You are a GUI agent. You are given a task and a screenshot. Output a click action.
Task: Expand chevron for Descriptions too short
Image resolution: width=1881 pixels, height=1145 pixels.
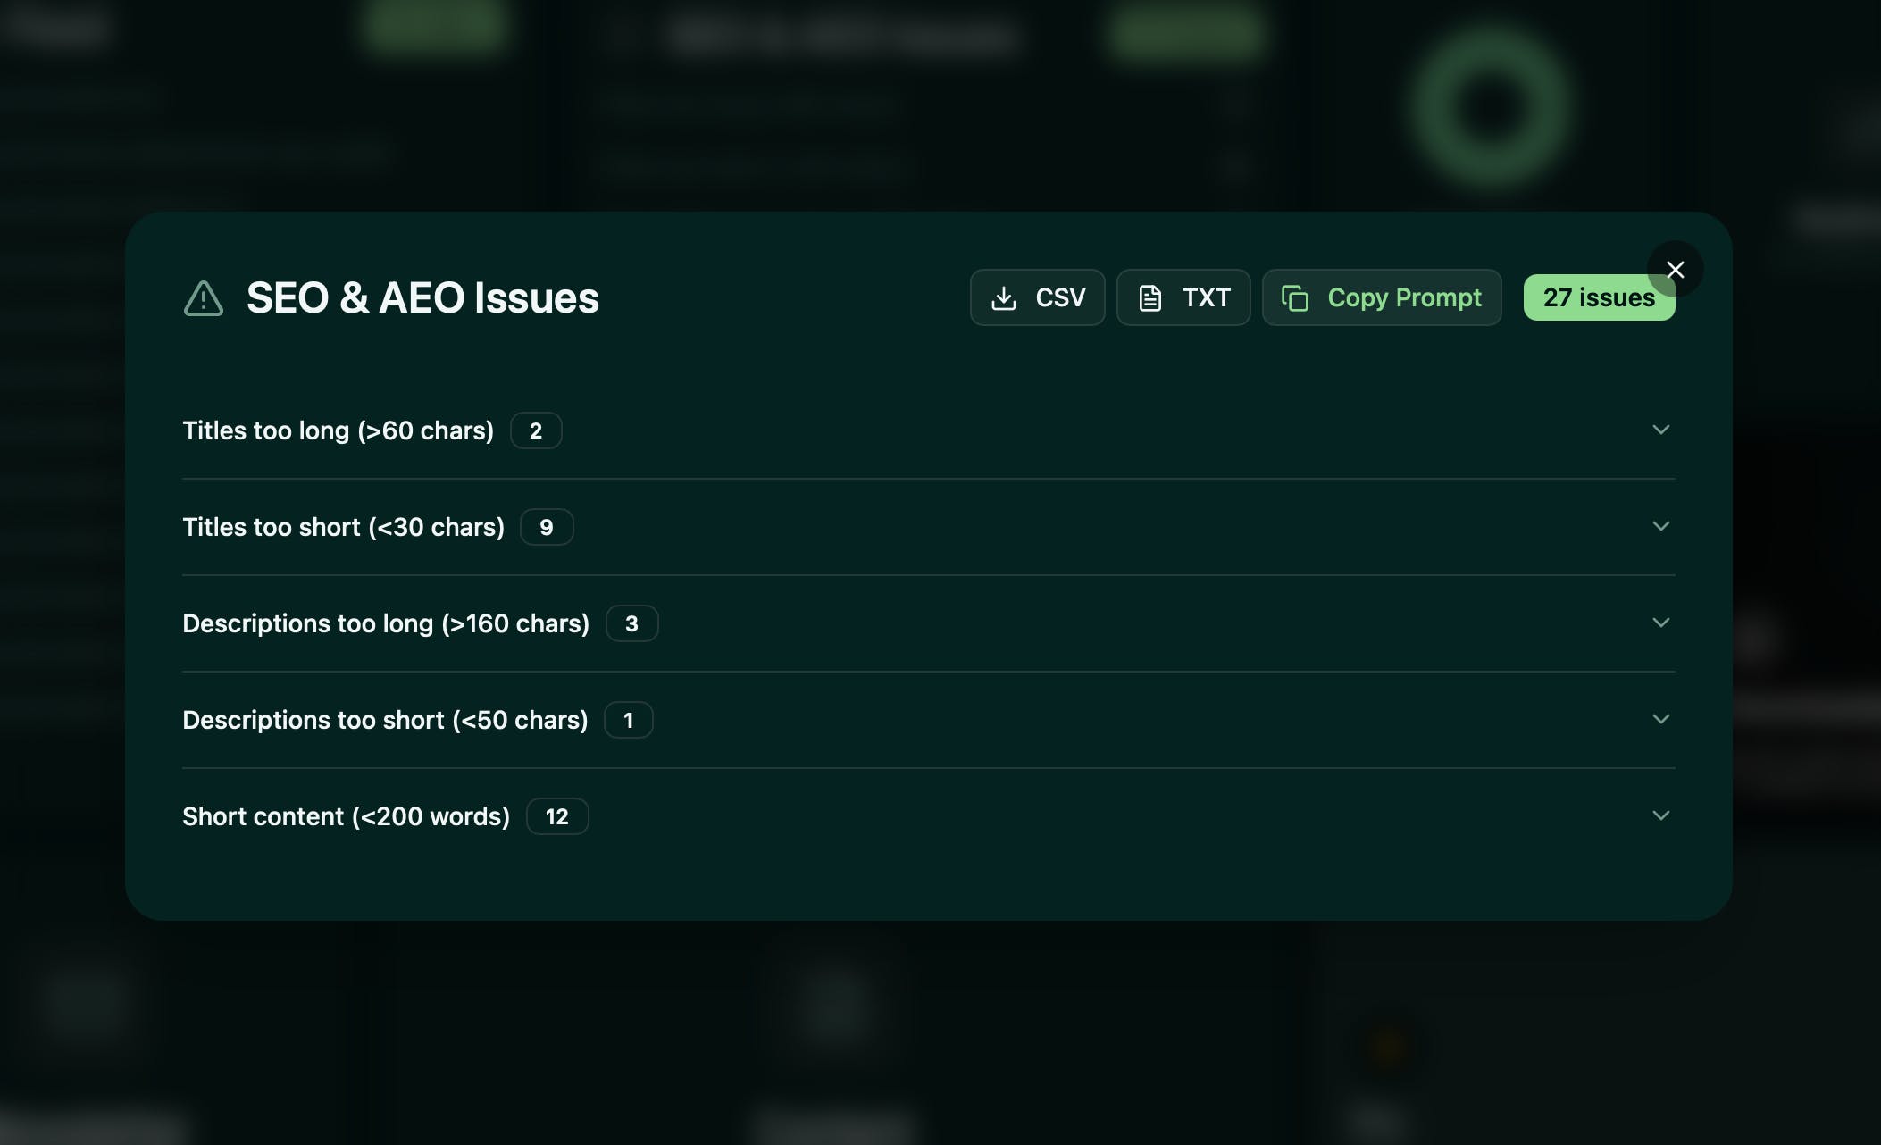[x=1660, y=719]
